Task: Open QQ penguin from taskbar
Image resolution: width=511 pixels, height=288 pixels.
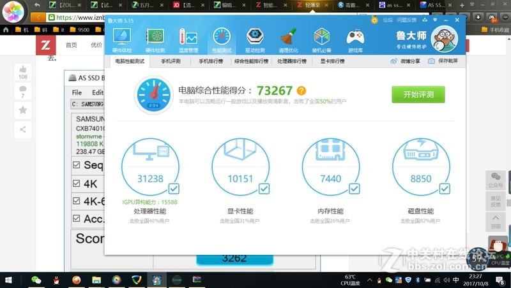Action: [x=56, y=280]
